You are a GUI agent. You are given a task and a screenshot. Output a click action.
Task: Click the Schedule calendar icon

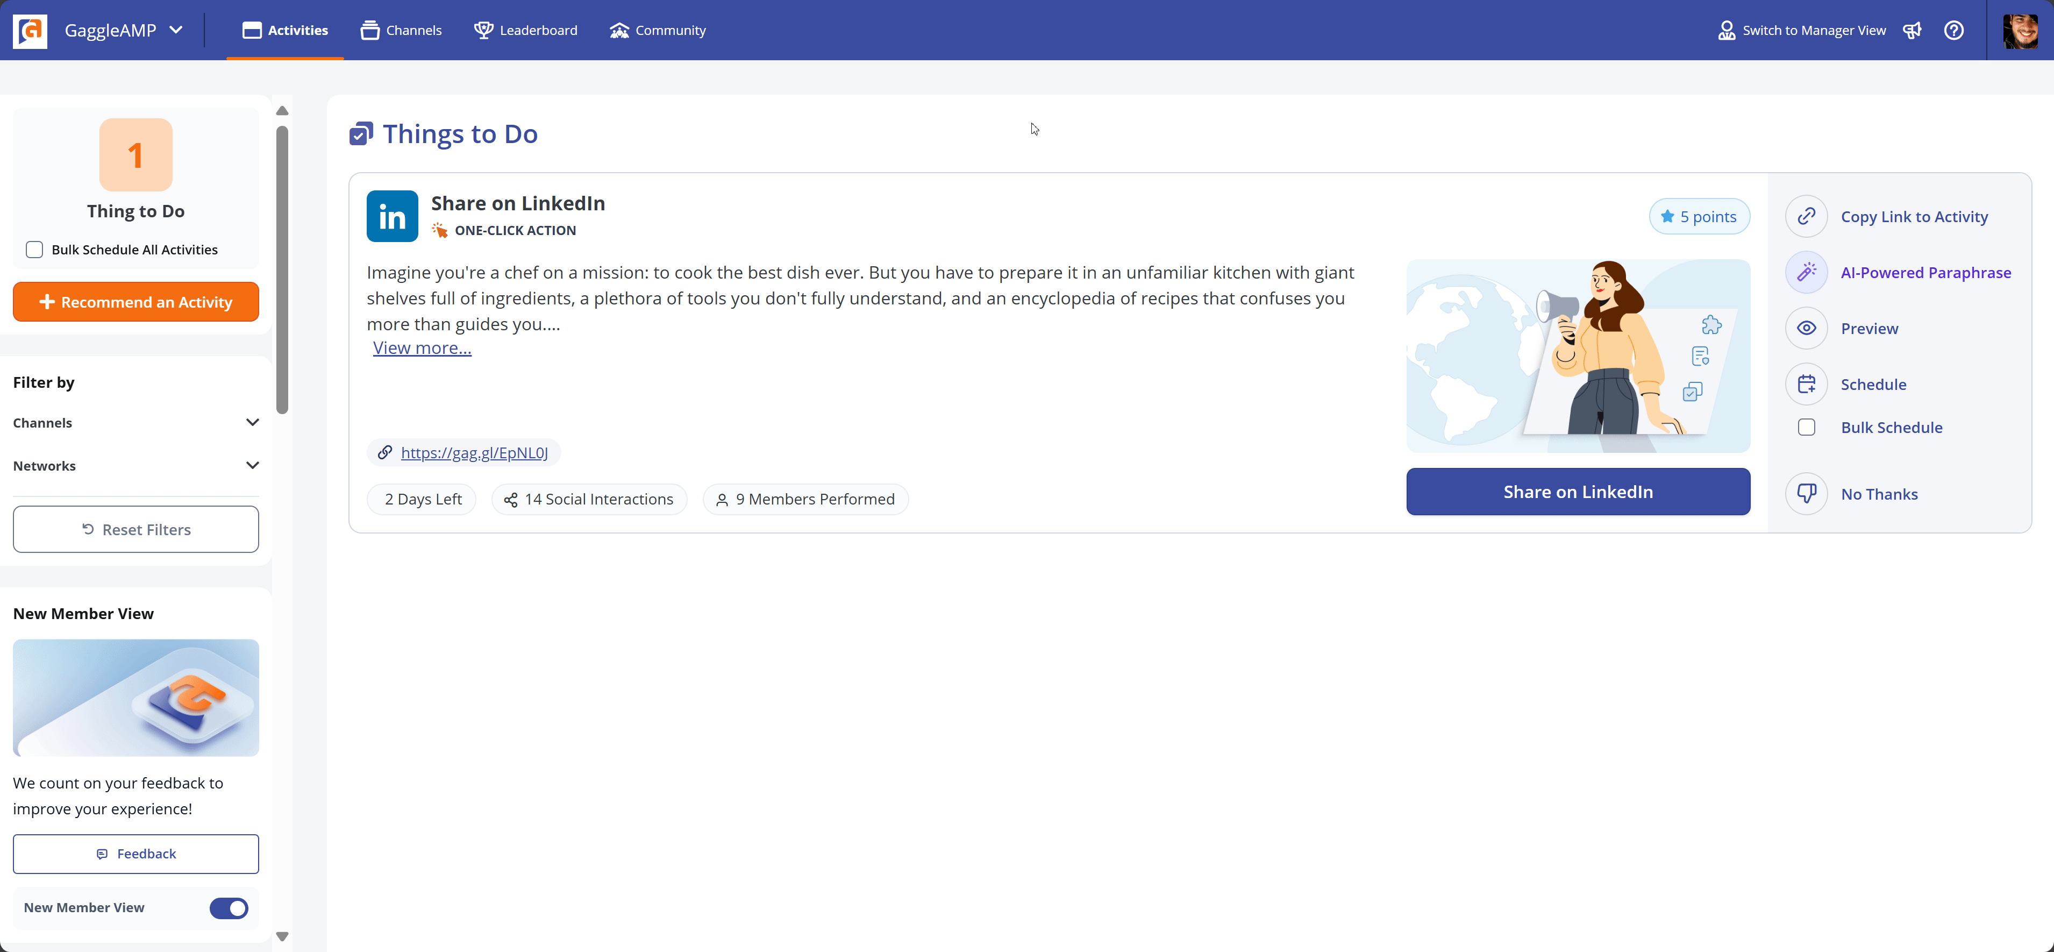pyautogui.click(x=1808, y=383)
